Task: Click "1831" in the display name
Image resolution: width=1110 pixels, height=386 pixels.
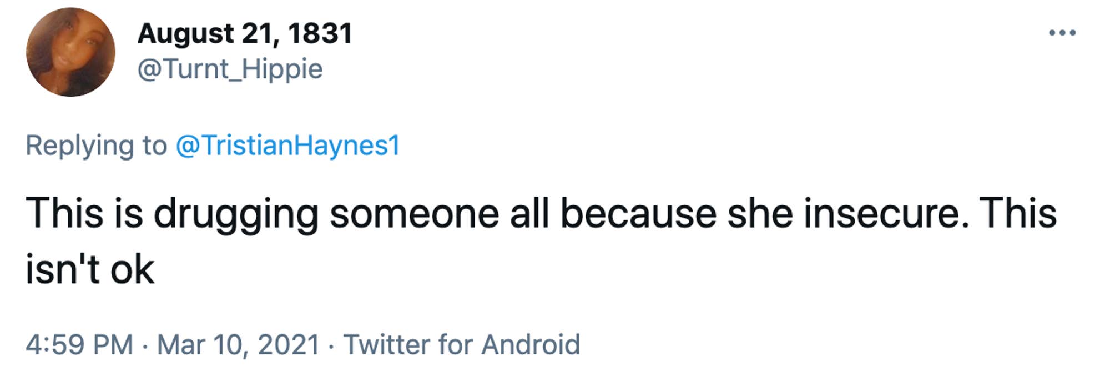Action: click(320, 33)
